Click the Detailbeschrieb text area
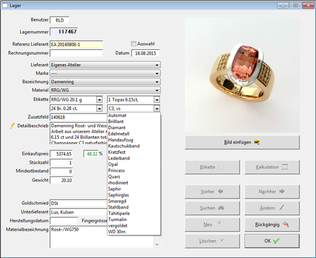Viewport: 316px width, 258px height. 78,133
